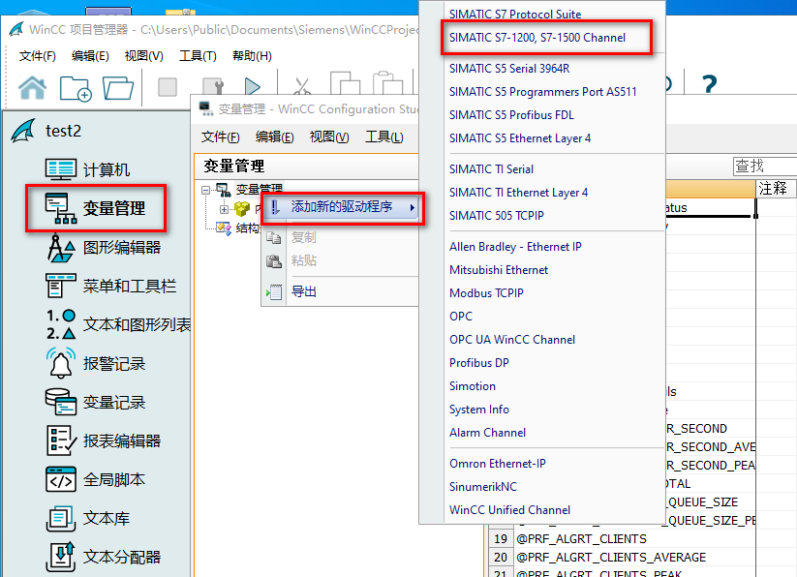This screenshot has width=797, height=577.
Task: Click 添加新的驱动程序 in the context menu
Action: 341,207
